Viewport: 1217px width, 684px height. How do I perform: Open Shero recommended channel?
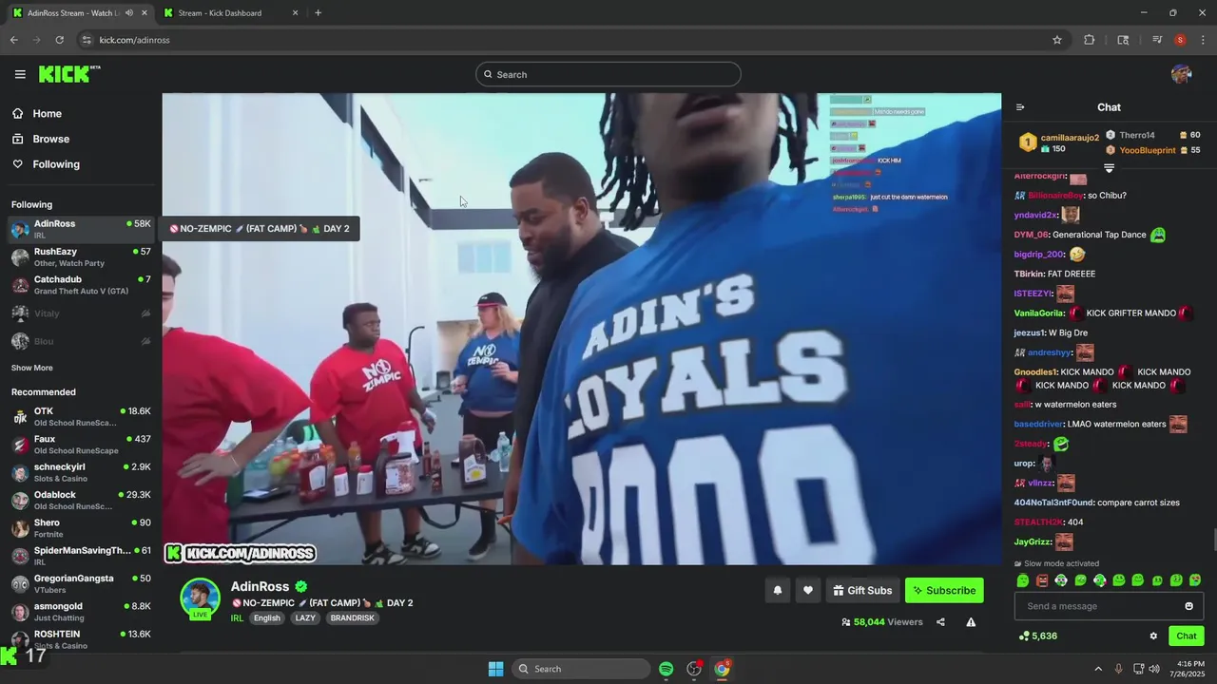(81, 528)
